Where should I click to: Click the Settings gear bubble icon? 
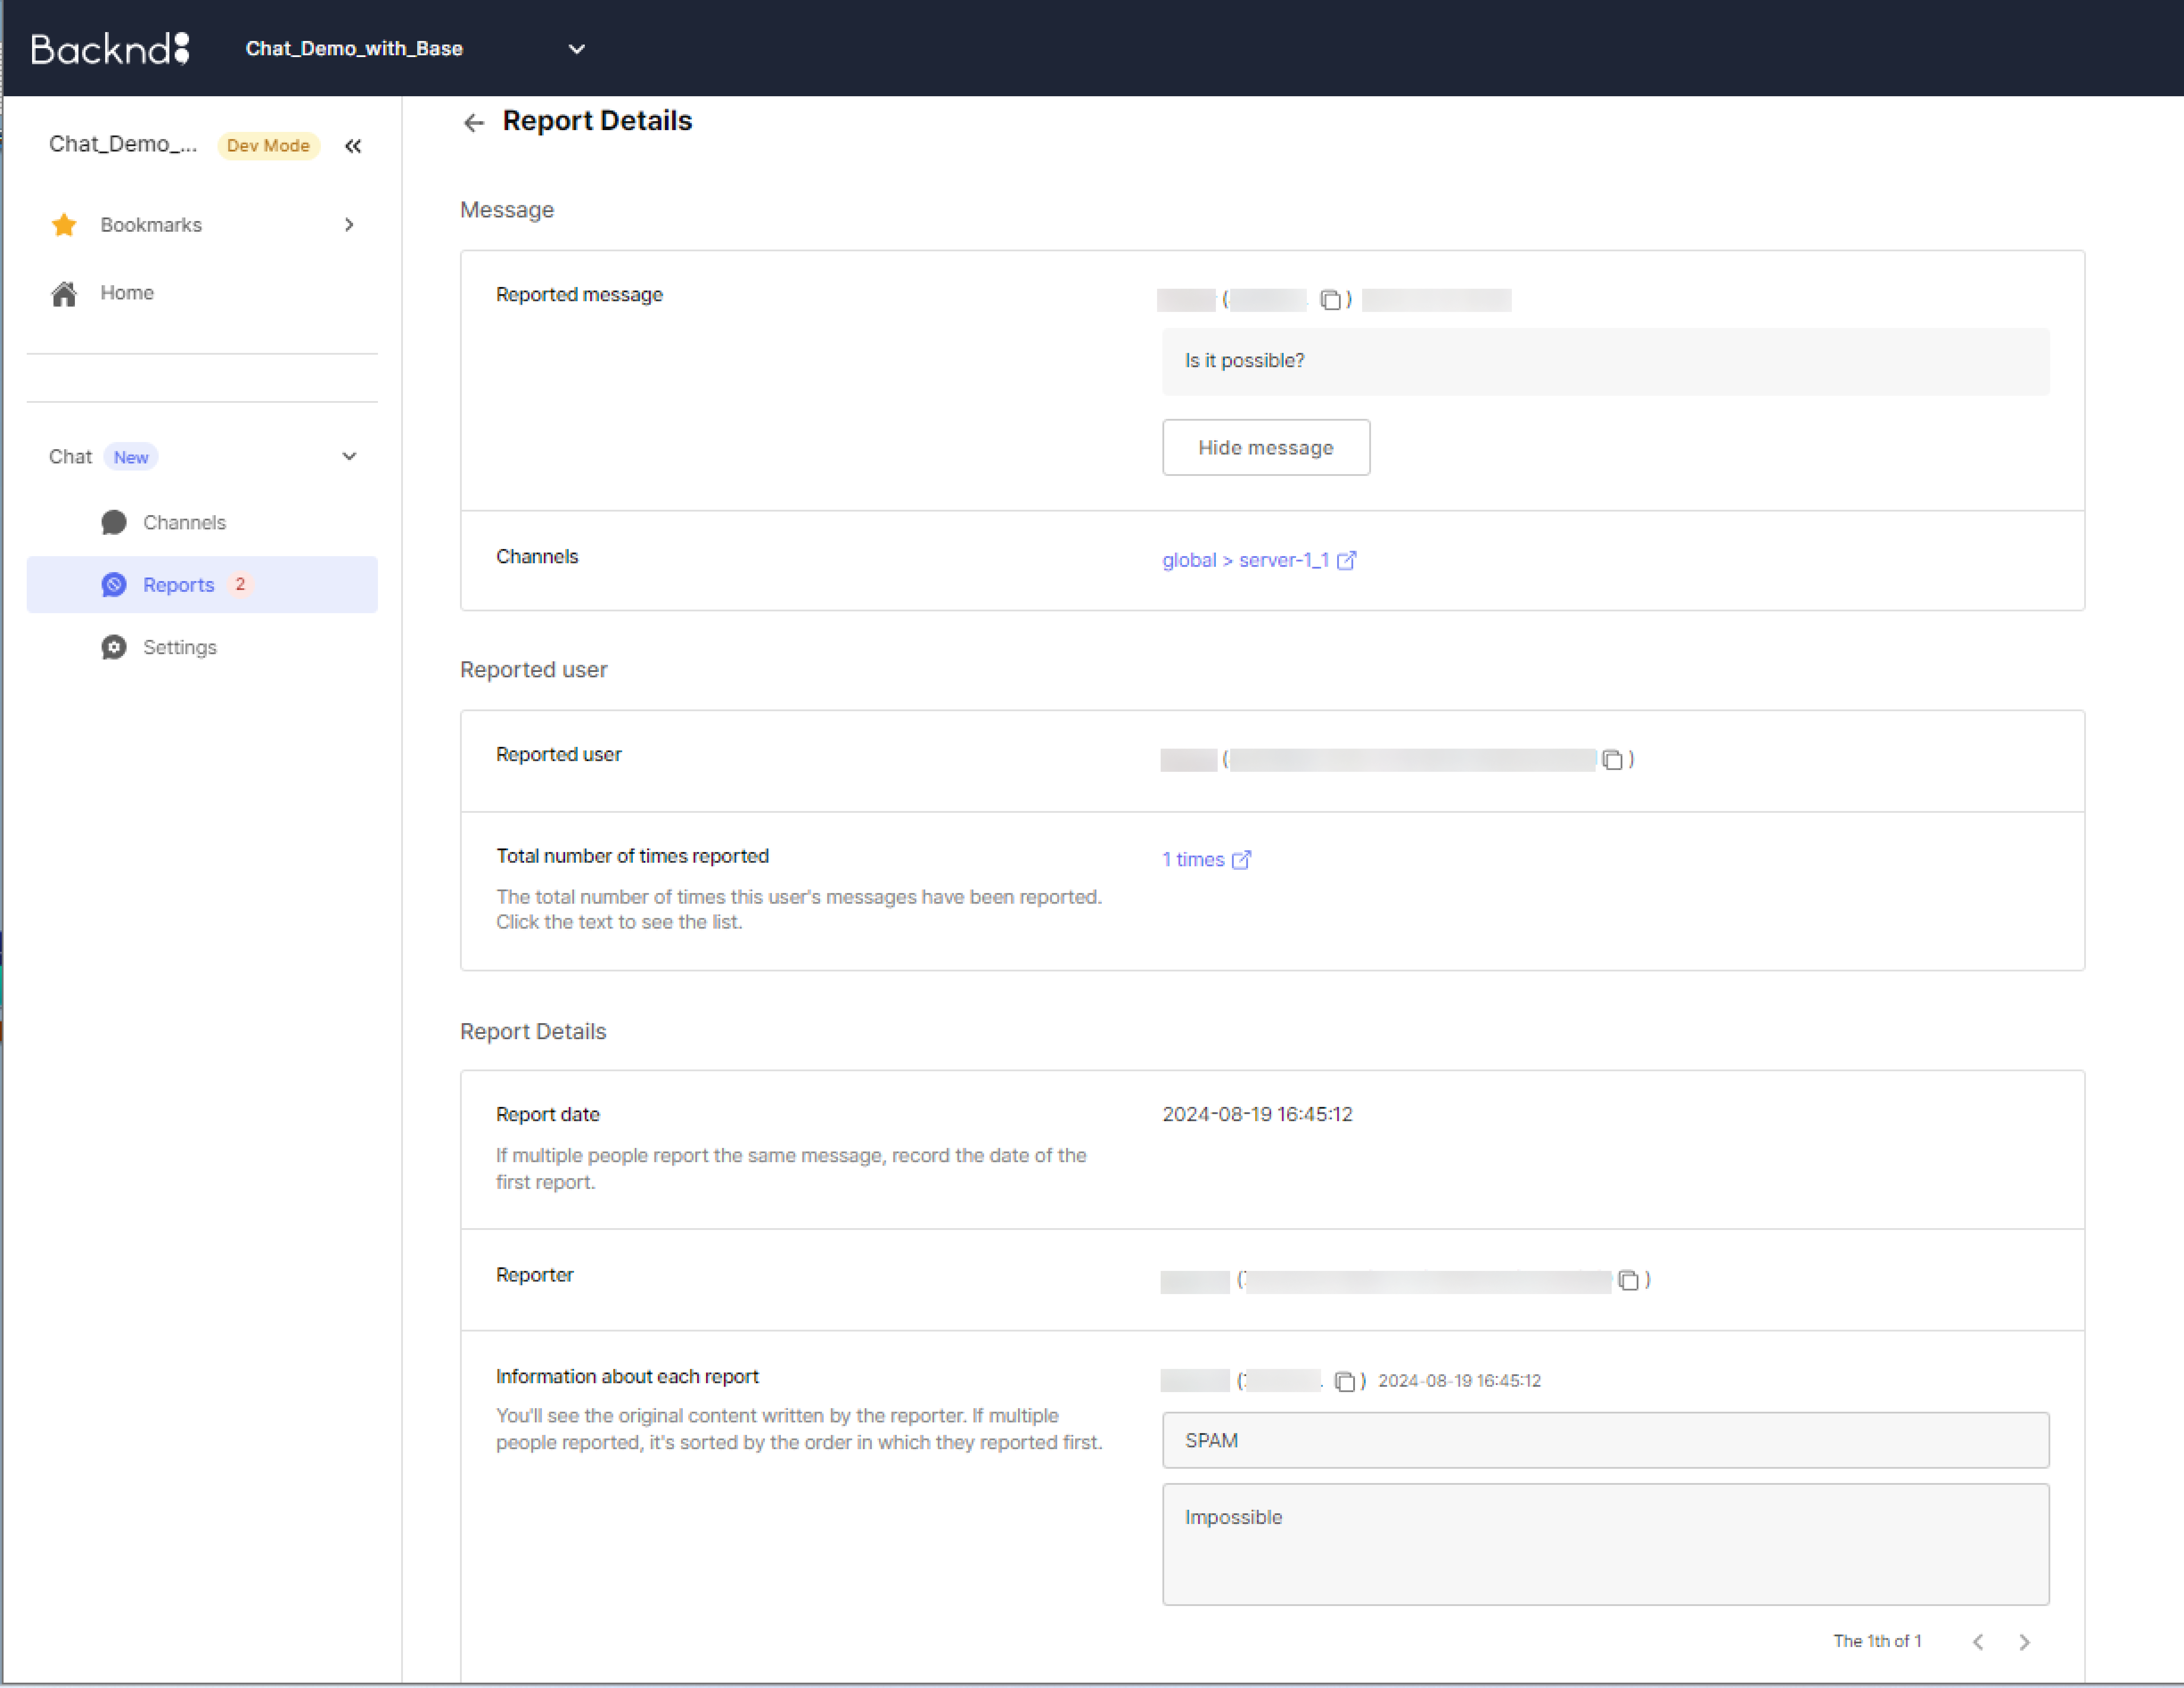[x=114, y=647]
